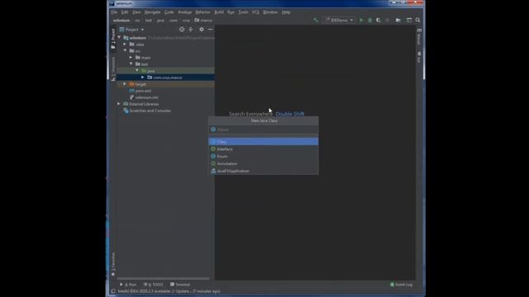This screenshot has height=297, width=529.
Task: Open the Code menu
Action: (x=169, y=12)
